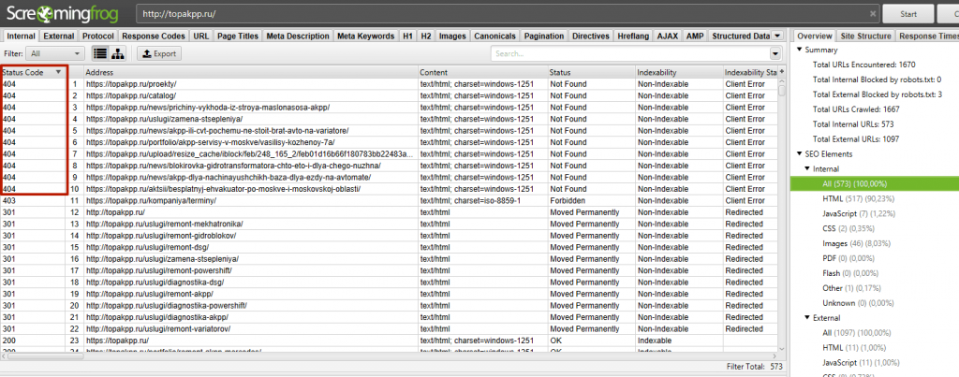Collapse the Internal tree node

click(x=807, y=168)
